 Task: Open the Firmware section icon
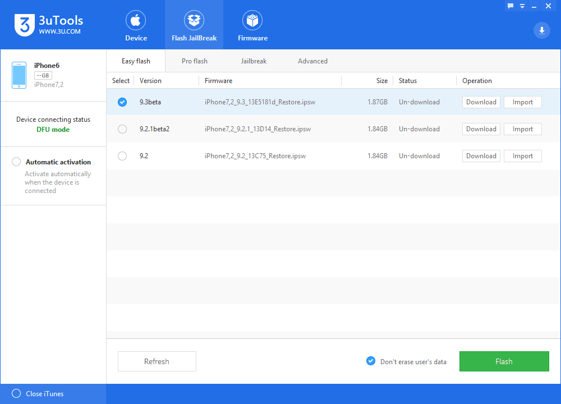(252, 20)
